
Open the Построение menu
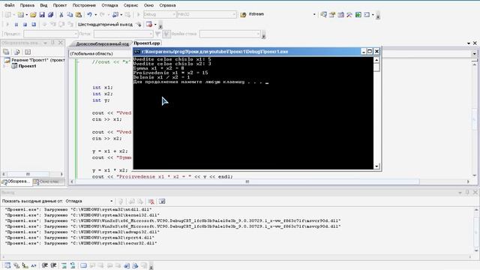(84, 5)
